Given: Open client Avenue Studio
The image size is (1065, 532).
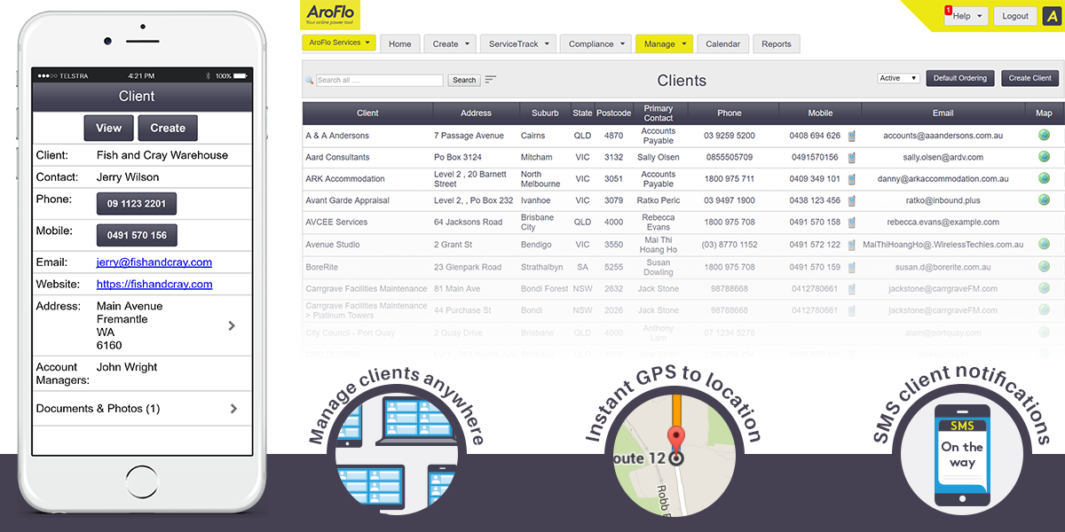Looking at the screenshot, I should pos(333,245).
